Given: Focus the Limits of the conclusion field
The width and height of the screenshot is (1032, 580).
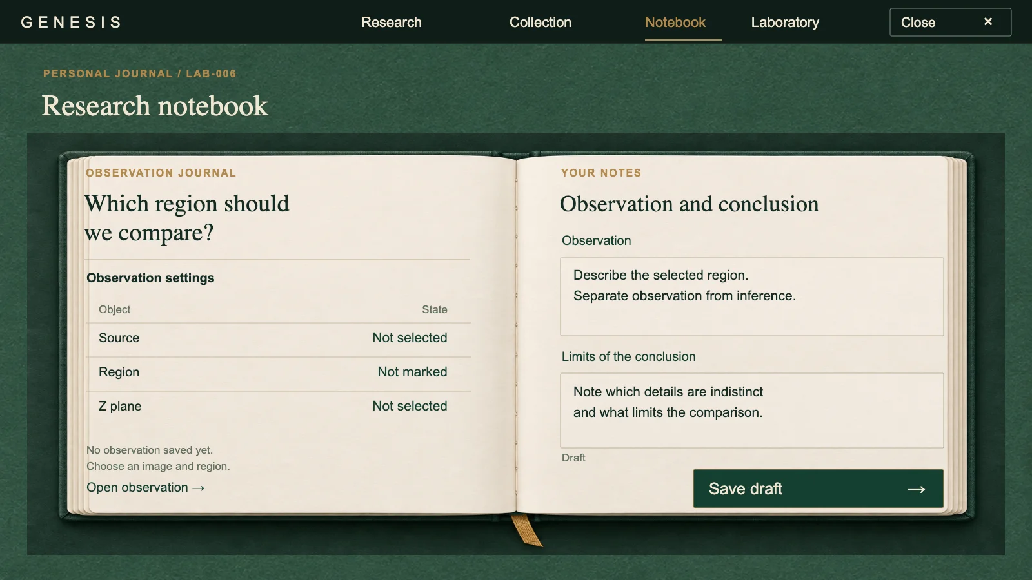Looking at the screenshot, I should coord(751,411).
